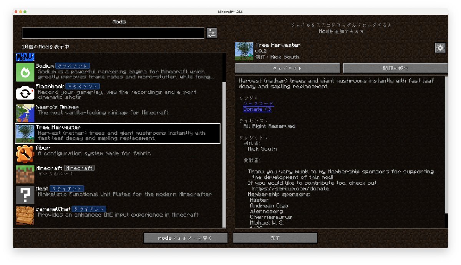Click the Minecraft badge label
Viewport: 461px width, 265px height.
point(79,168)
